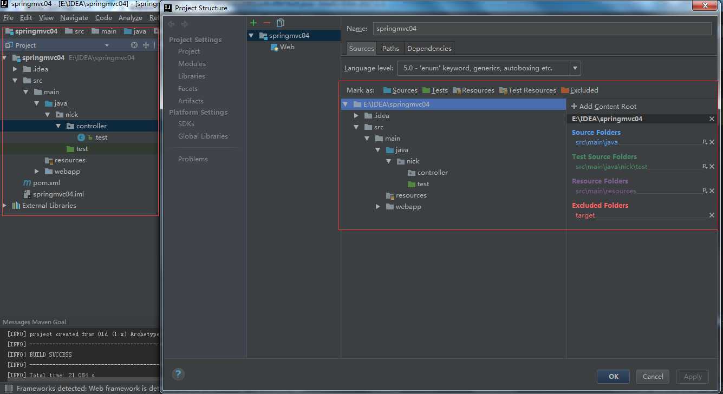Click the Apply button
Image resolution: width=723 pixels, height=394 pixels.
point(693,377)
